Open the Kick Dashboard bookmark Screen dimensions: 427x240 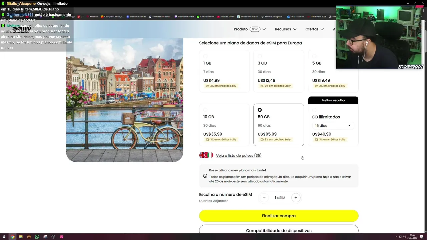click(x=205, y=17)
